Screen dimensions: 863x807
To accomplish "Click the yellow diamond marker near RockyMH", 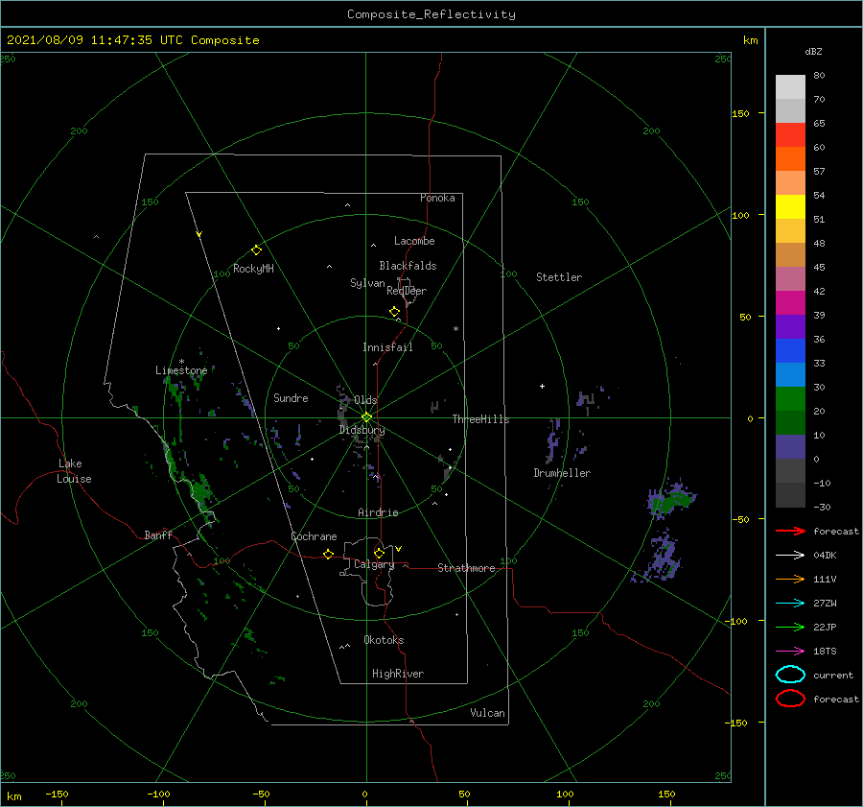I will [x=256, y=250].
